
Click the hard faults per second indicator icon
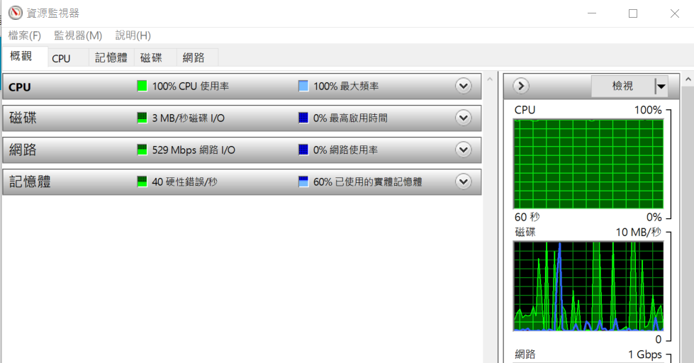pyautogui.click(x=142, y=181)
